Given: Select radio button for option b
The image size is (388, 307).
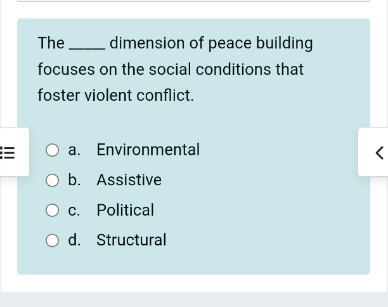Looking at the screenshot, I should pyautogui.click(x=52, y=180).
